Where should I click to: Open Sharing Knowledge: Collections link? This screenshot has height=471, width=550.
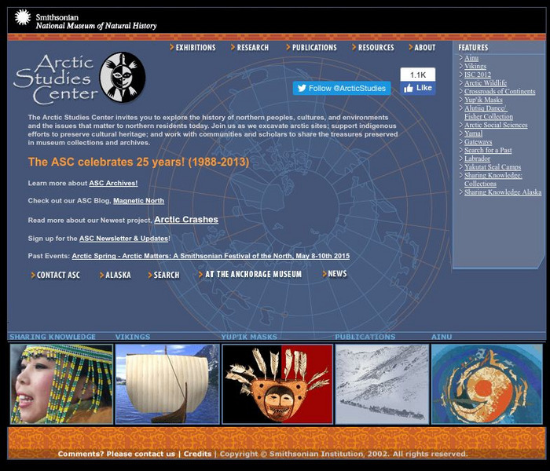tap(493, 180)
